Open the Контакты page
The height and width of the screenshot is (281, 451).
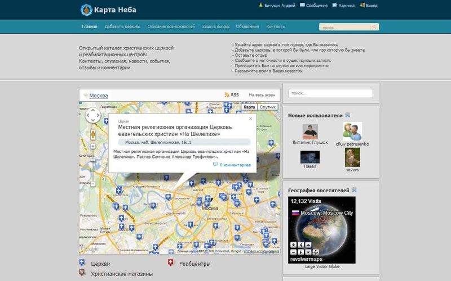(x=276, y=26)
